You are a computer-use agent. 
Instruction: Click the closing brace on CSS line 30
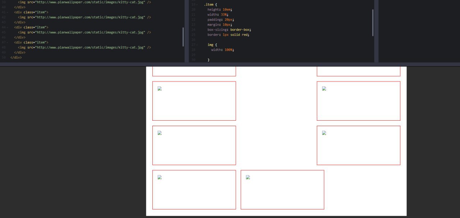[x=208, y=60]
